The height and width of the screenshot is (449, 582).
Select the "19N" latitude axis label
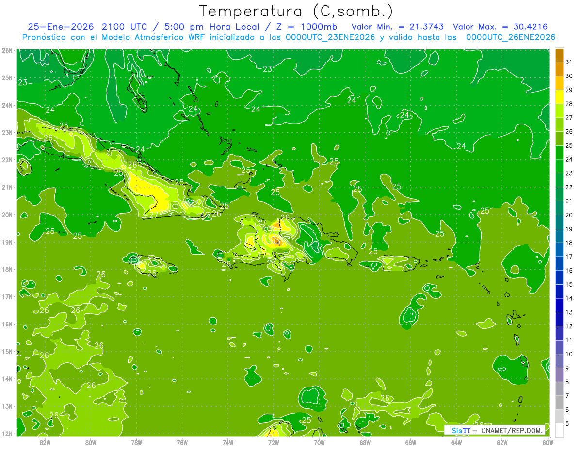(x=7, y=242)
